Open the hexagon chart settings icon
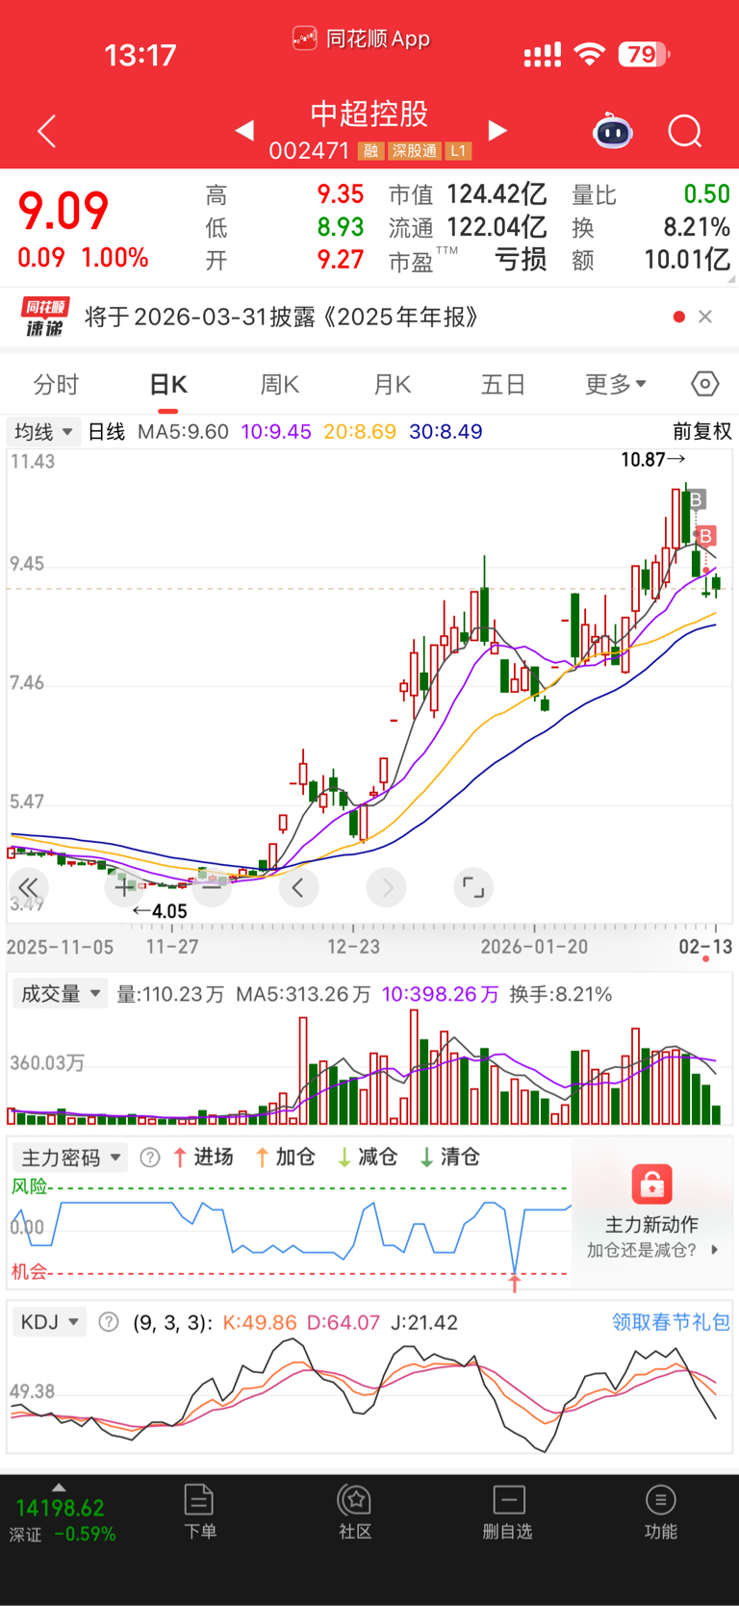The width and height of the screenshot is (739, 1606). click(705, 384)
